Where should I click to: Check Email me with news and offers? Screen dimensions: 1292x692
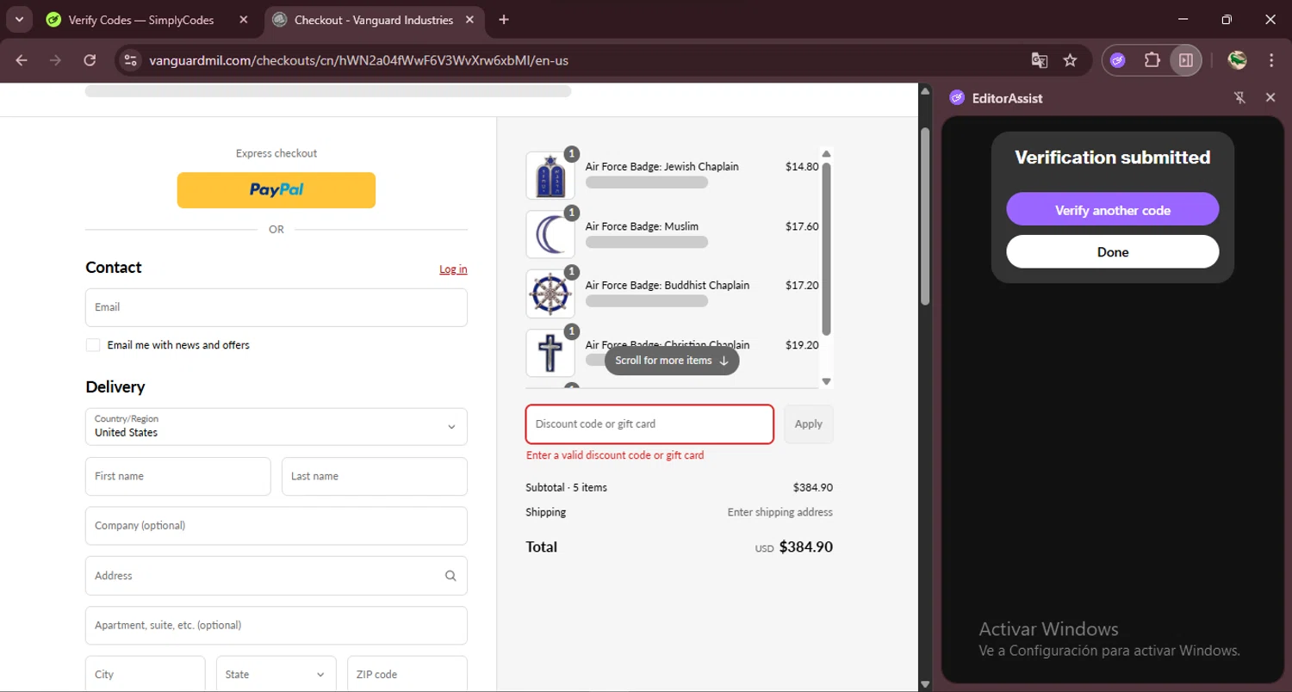tap(93, 345)
